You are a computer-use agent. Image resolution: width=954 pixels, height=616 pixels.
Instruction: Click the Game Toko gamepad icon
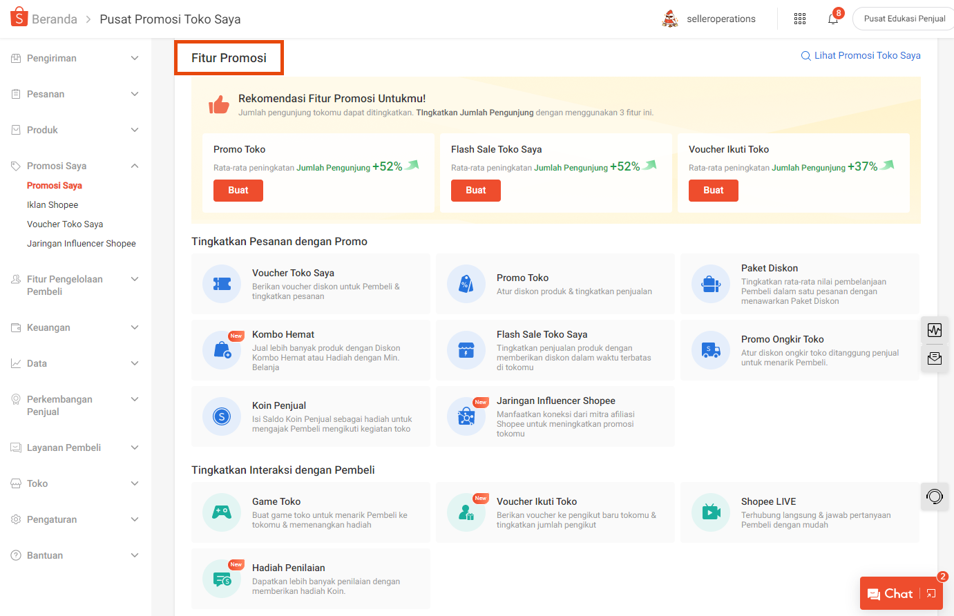point(222,512)
